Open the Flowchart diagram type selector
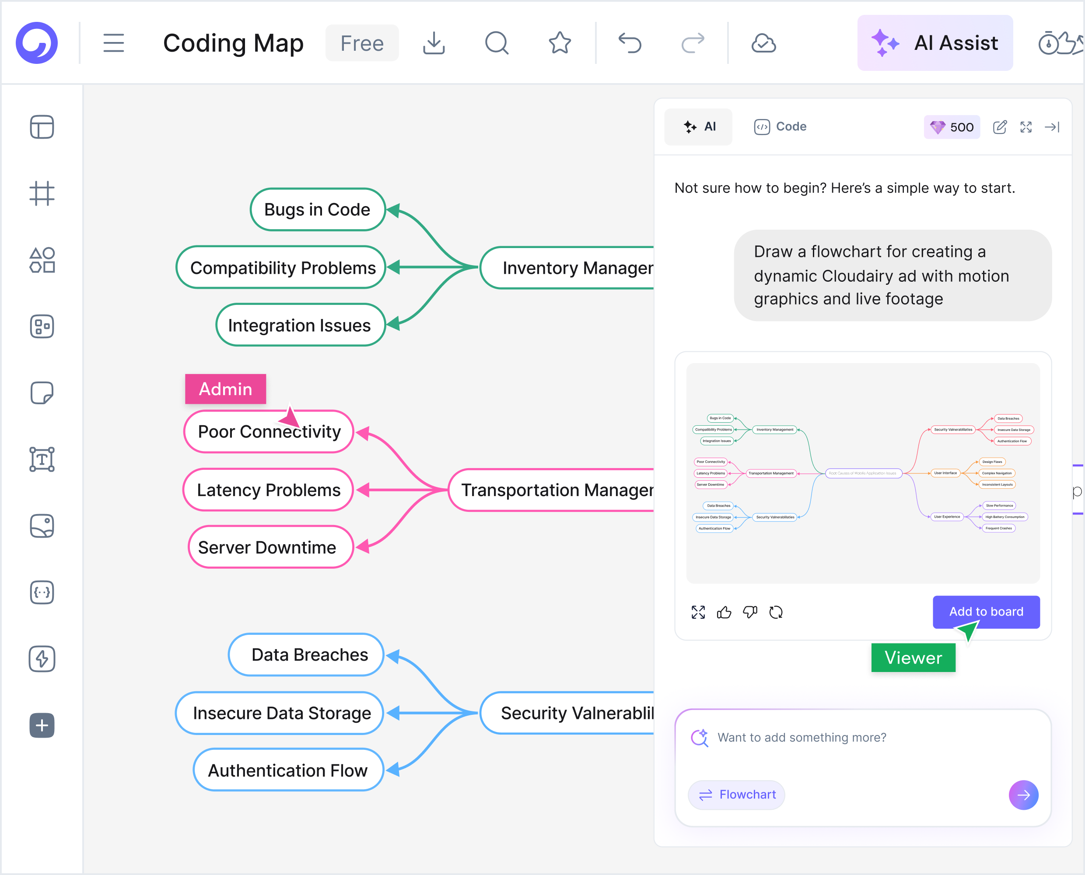The image size is (1085, 875). [737, 795]
